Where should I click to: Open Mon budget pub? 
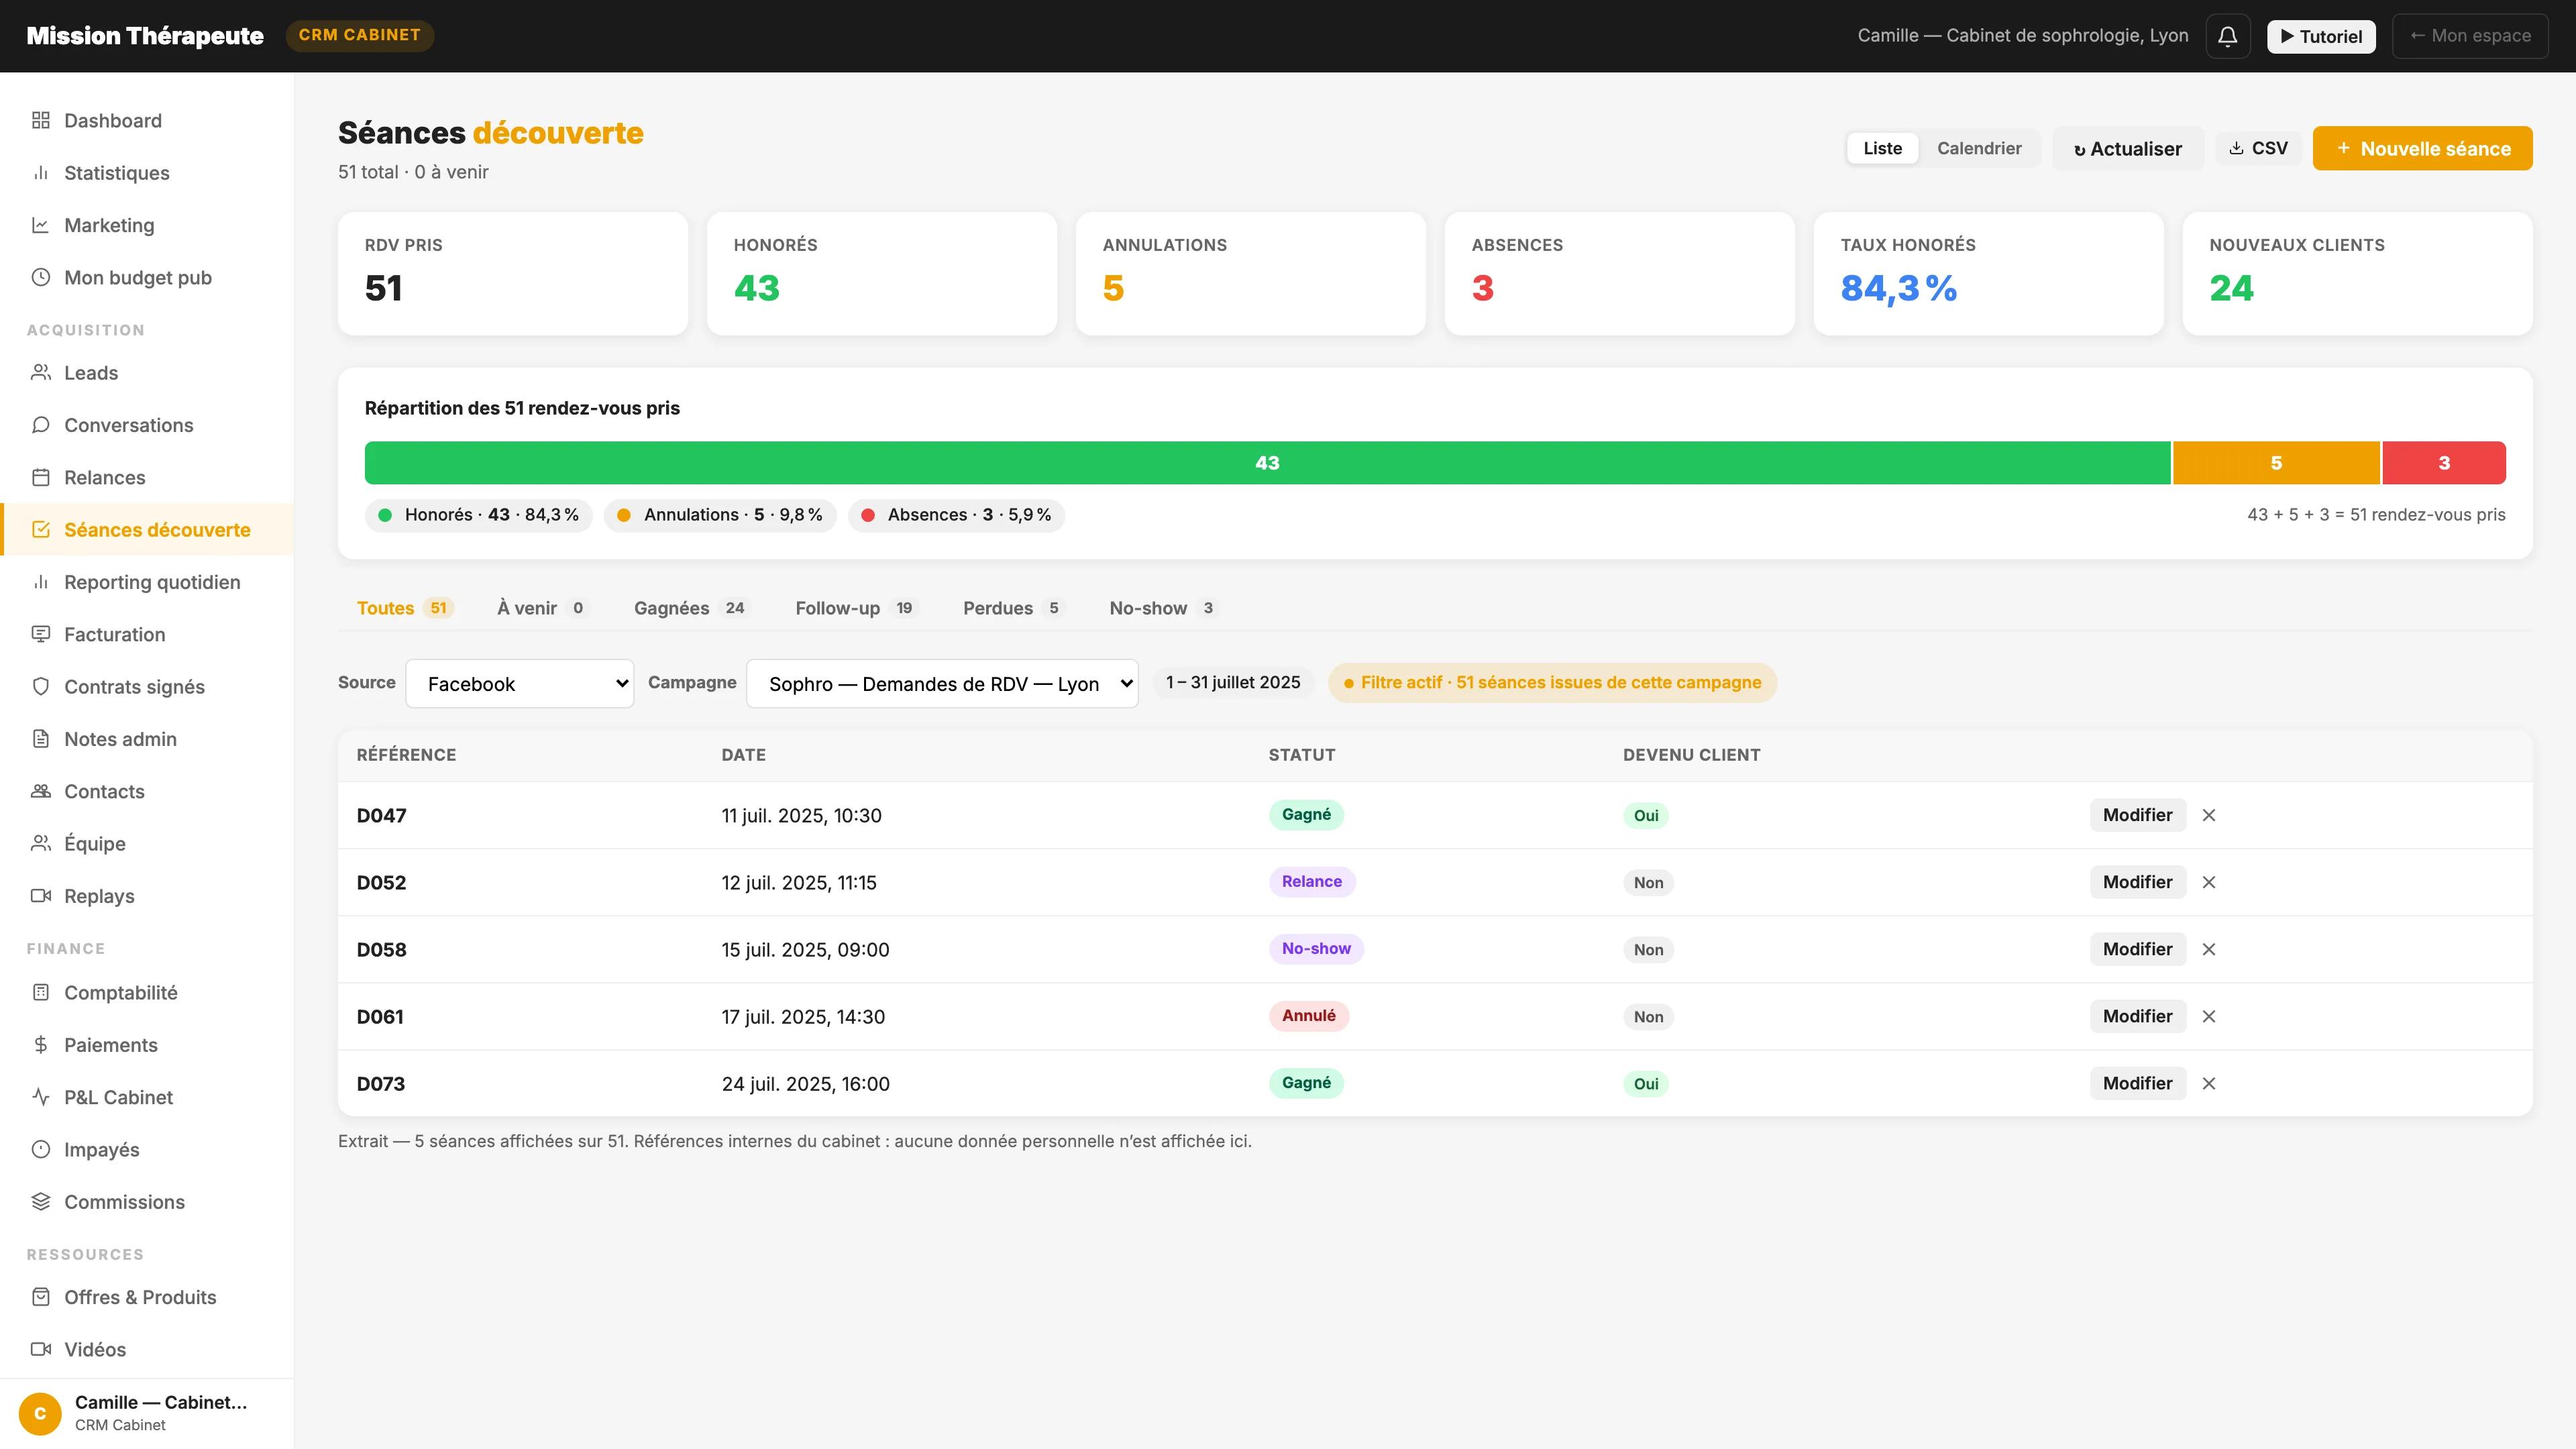pos(147,277)
